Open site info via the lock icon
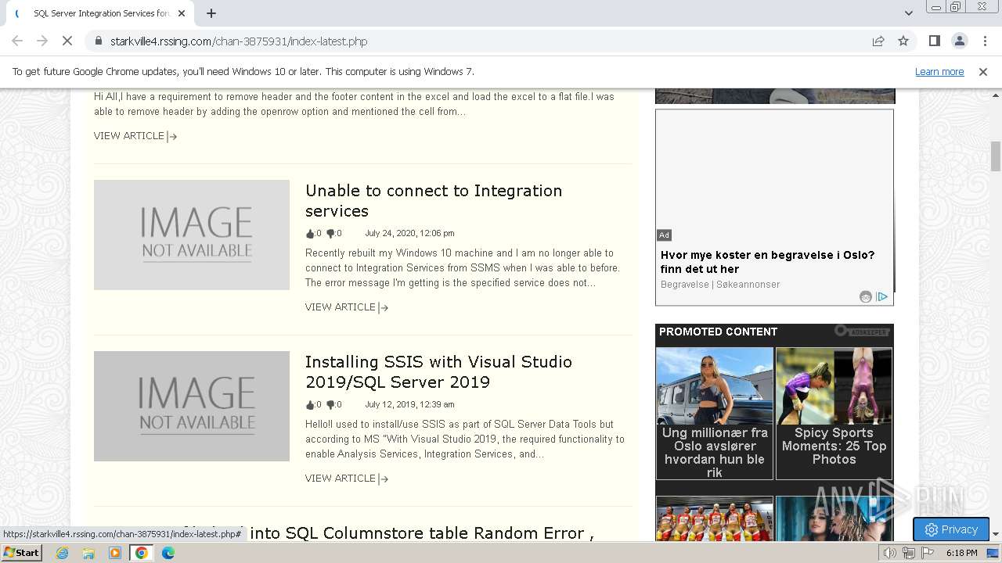The width and height of the screenshot is (1002, 563). (x=98, y=41)
